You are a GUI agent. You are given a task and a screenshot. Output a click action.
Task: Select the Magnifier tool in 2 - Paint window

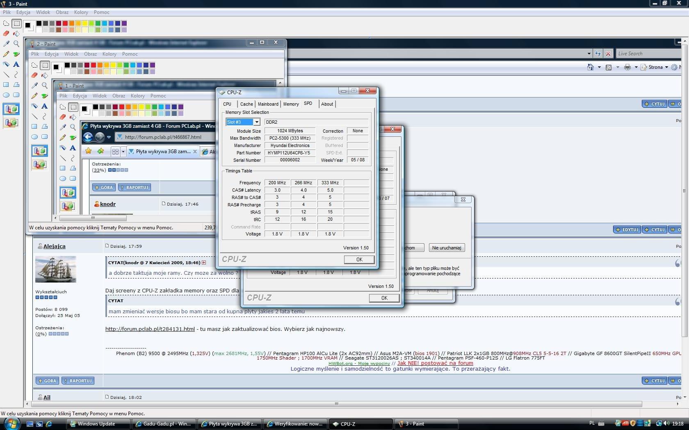pyautogui.click(x=45, y=85)
